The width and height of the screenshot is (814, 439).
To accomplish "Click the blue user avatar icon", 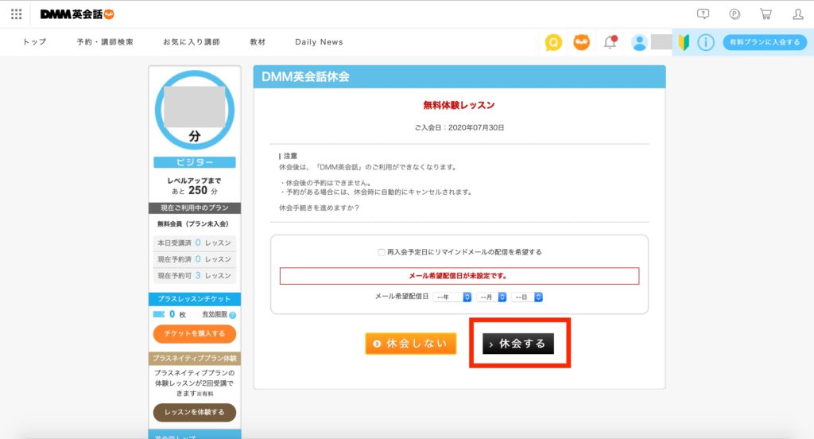I will pos(640,42).
